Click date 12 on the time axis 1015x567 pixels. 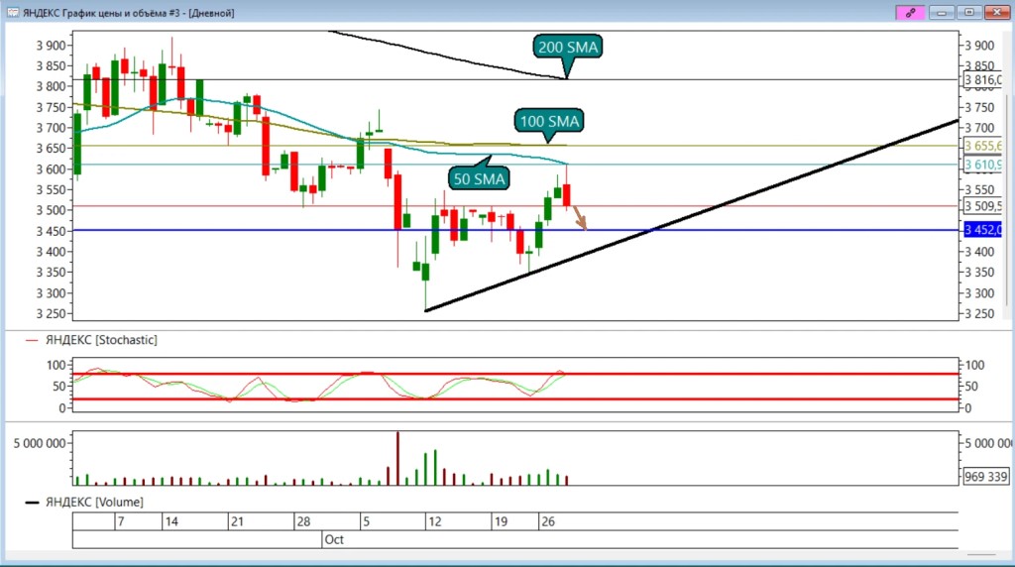434,521
